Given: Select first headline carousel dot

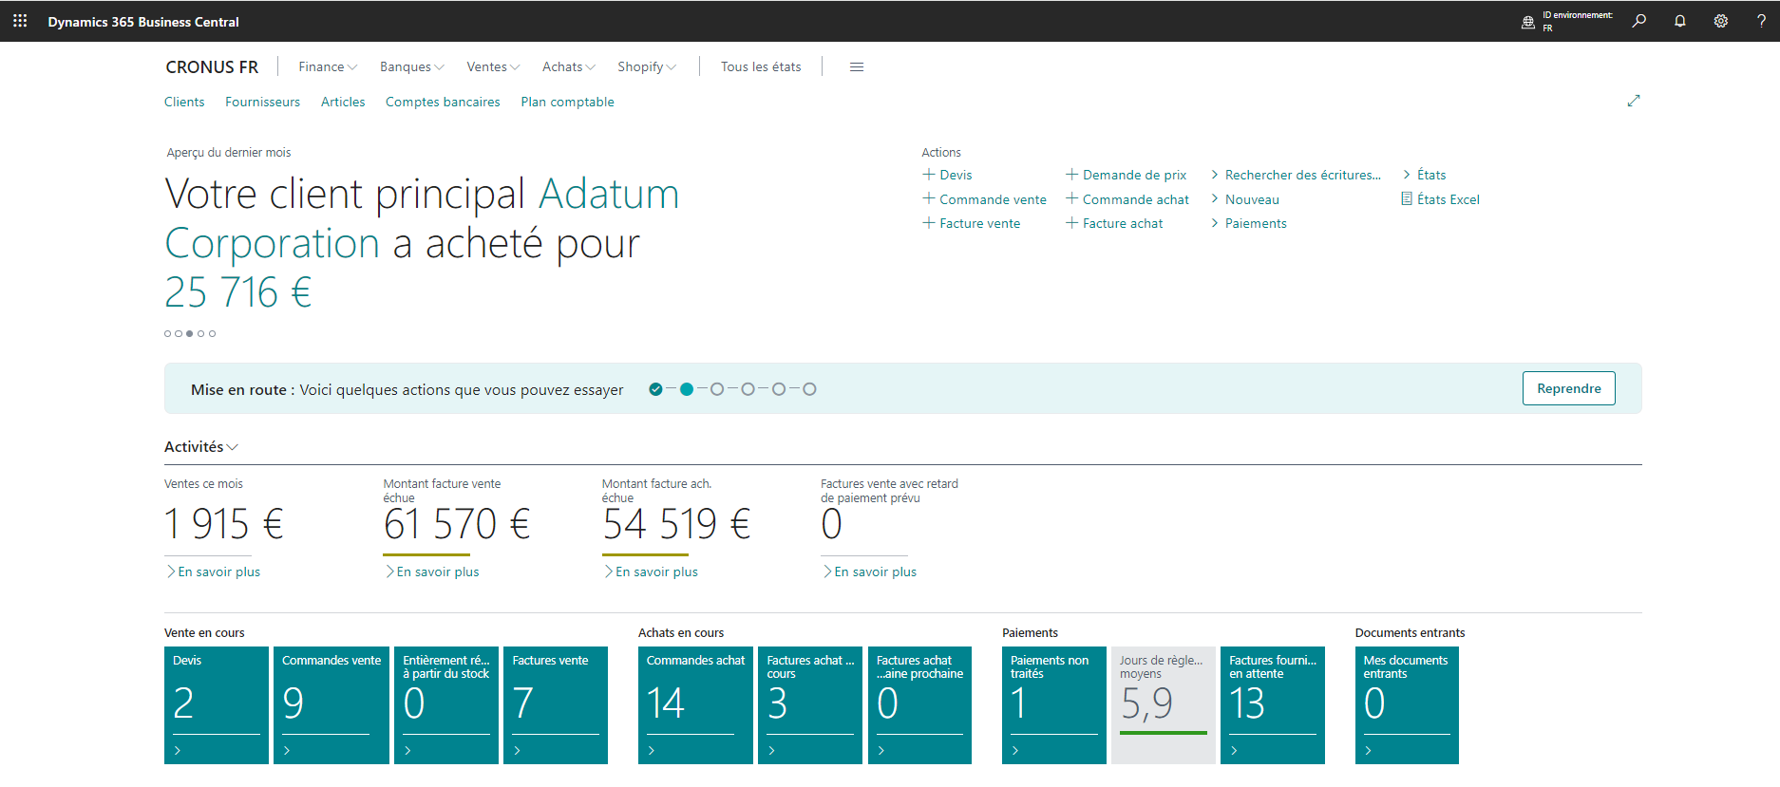Looking at the screenshot, I should tap(168, 334).
